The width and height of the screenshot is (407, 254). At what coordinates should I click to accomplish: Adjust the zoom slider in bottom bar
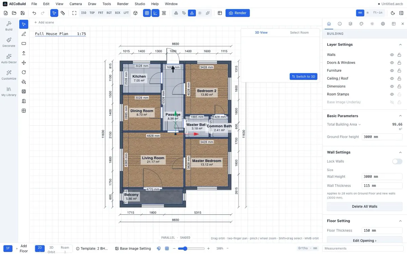(191, 249)
